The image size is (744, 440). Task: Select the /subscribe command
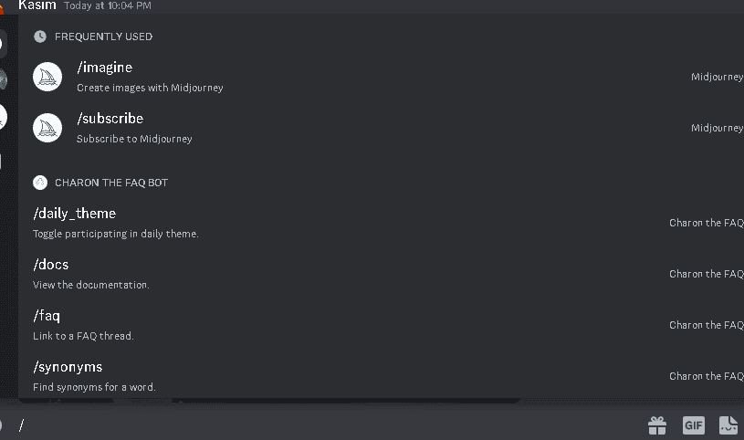tap(382, 128)
